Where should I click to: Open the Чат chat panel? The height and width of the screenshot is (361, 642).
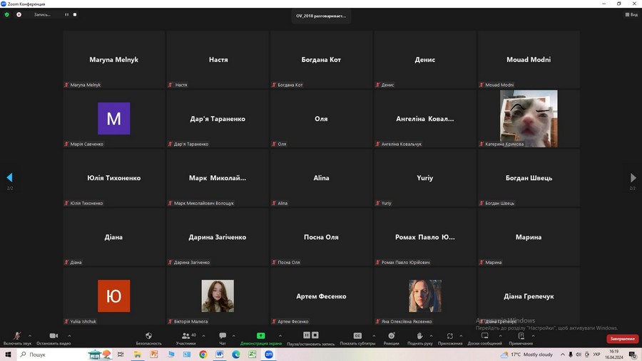[223, 336]
